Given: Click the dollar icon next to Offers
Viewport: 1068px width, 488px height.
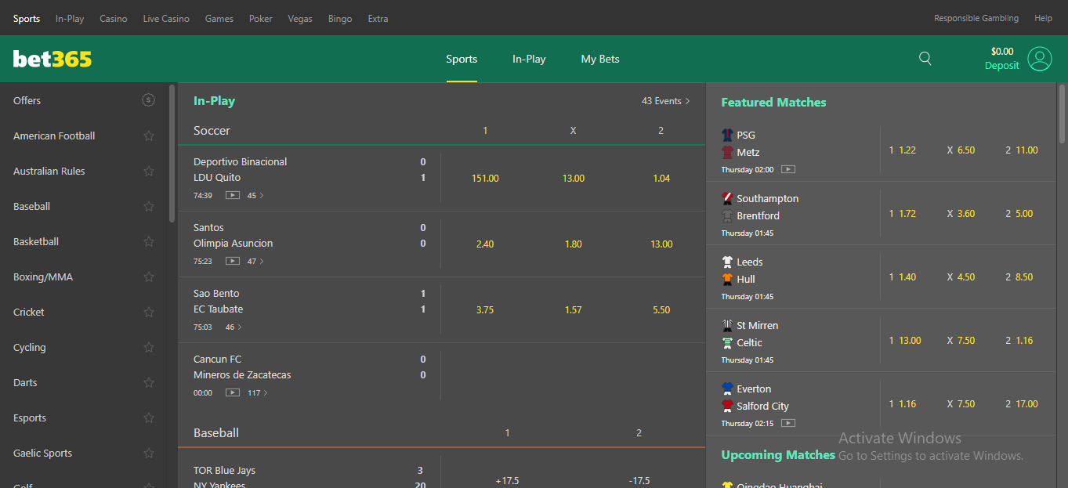Looking at the screenshot, I should point(148,100).
